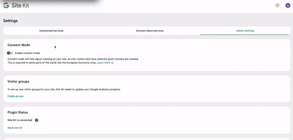Click the 'Consent mode will help adjust tracking' sentence
293x140 pixels.
pyautogui.click(x=73, y=59)
